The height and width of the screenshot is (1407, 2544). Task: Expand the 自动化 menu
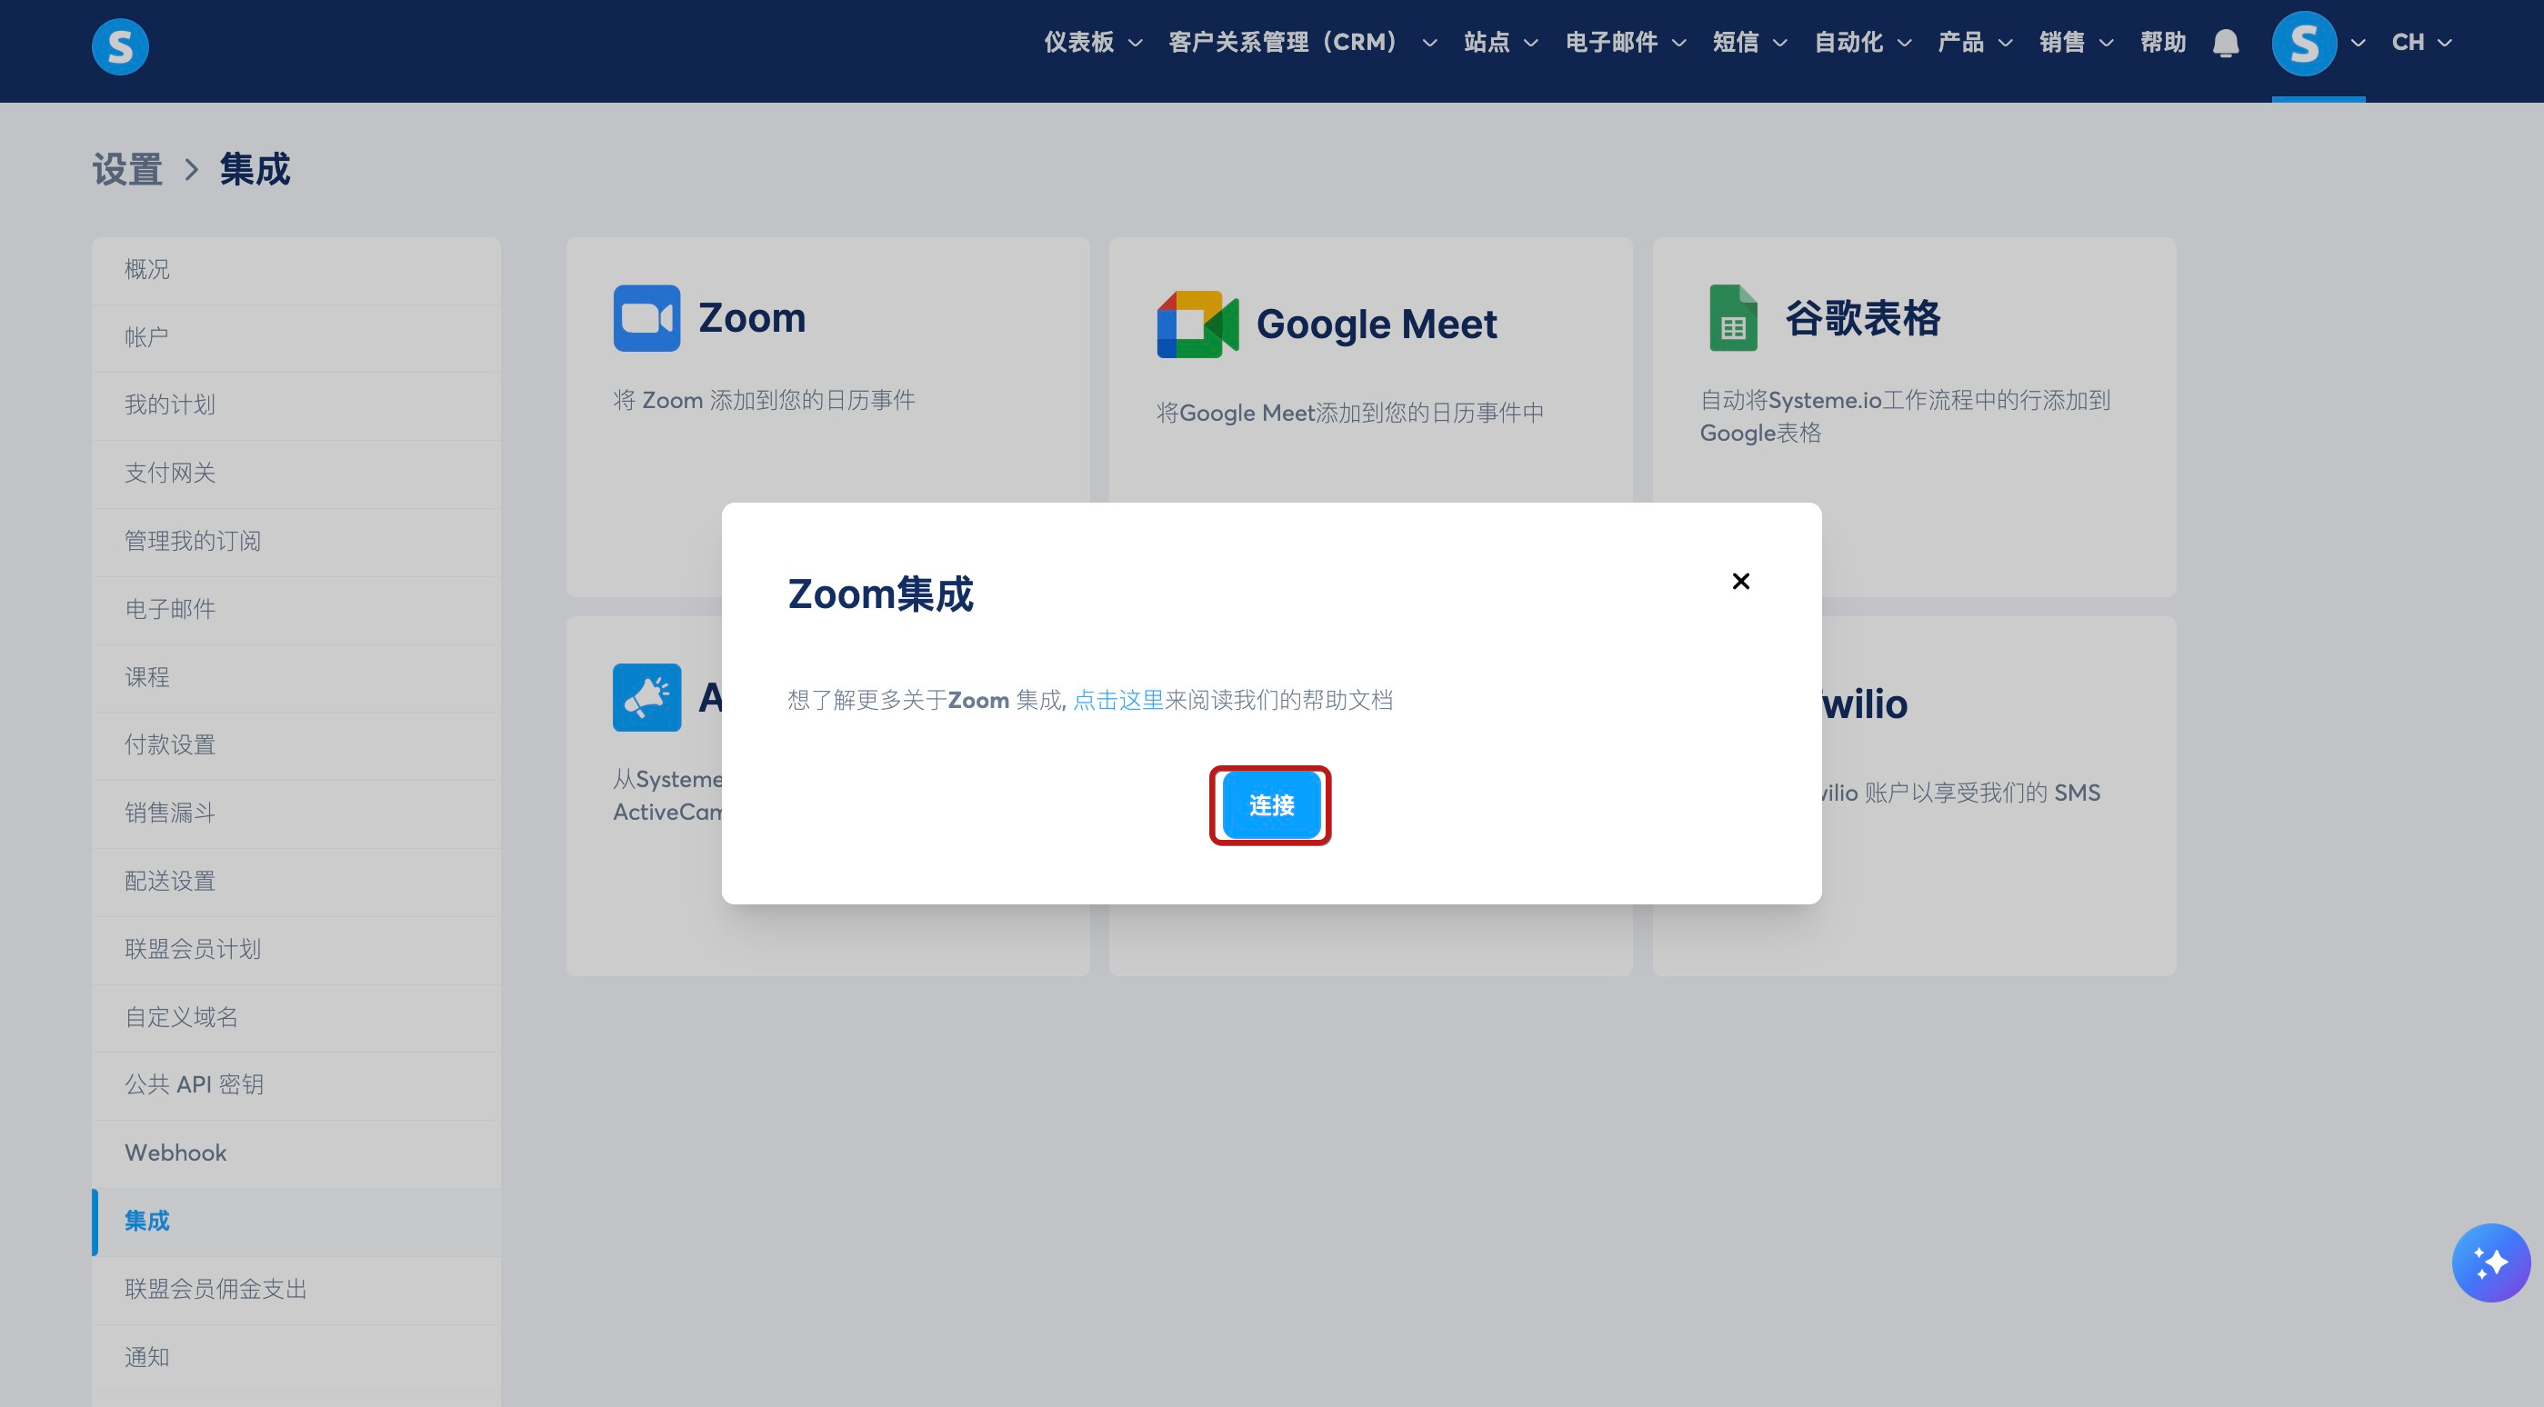tap(1861, 43)
